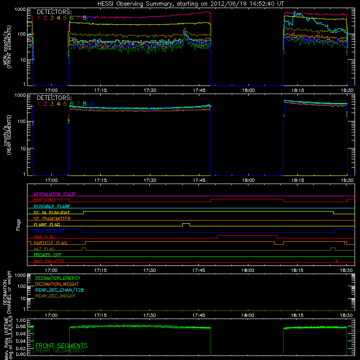Click DETECTORS: label in the front segments plot

coord(54,12)
